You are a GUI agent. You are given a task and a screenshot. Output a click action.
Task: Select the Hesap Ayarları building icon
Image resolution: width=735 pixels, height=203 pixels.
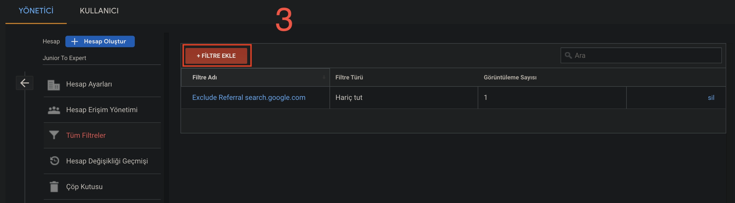(x=54, y=84)
